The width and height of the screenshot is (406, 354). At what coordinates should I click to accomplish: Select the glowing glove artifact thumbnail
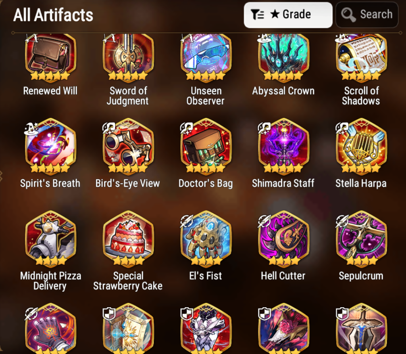point(50,328)
